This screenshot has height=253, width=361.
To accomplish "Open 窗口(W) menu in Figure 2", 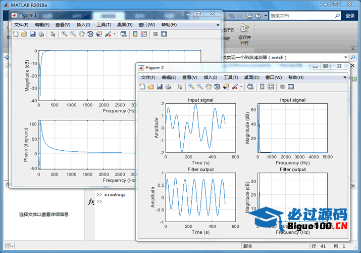I will tap(274, 77).
